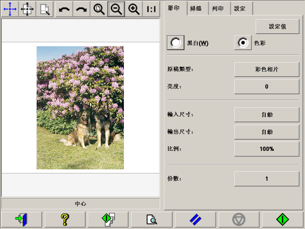Open help with the yellow question mark
This screenshot has width=305, height=229.
pos(65,219)
